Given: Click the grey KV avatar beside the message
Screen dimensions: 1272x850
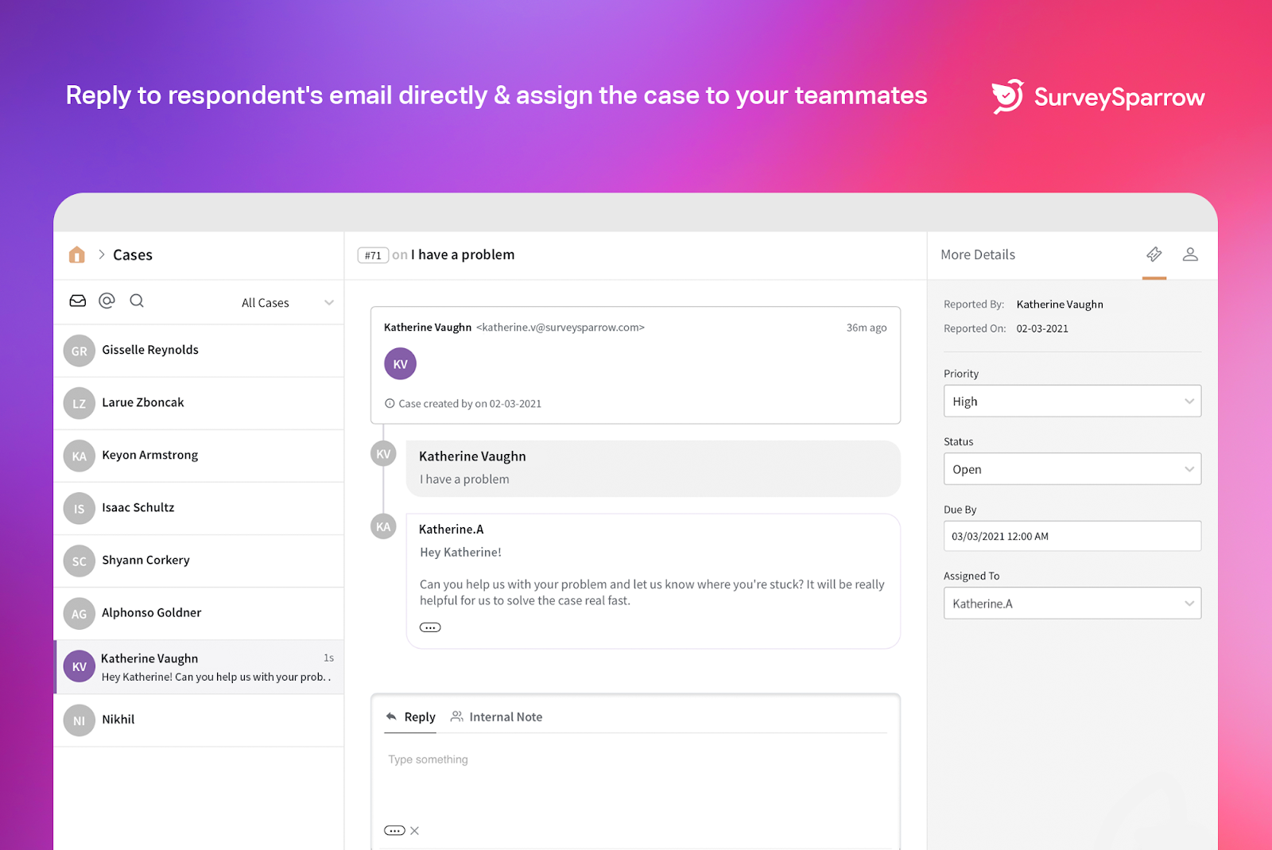Looking at the screenshot, I should [x=383, y=454].
